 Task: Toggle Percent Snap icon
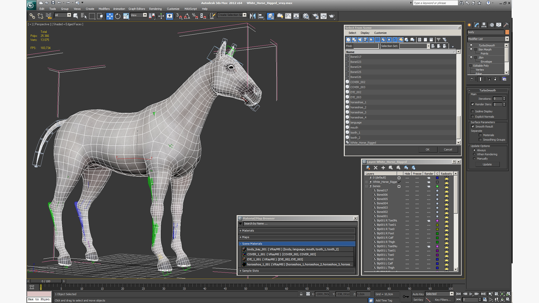(195, 16)
